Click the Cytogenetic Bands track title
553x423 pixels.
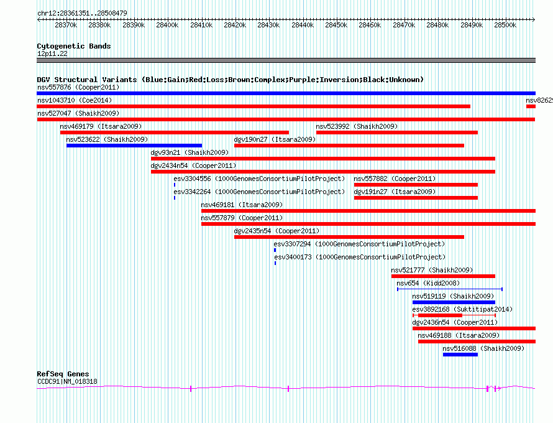click(74, 46)
